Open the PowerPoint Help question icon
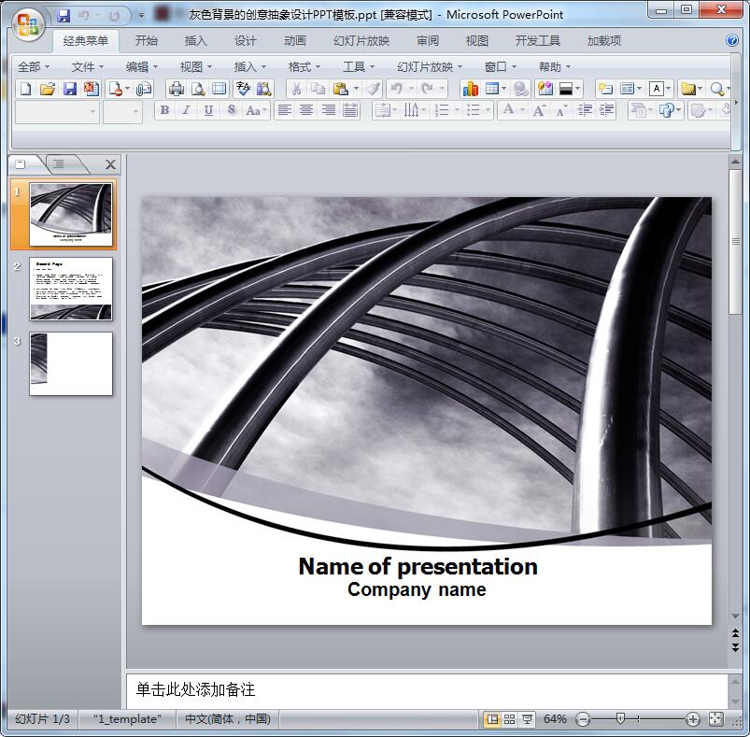The image size is (750, 737). pos(732,40)
